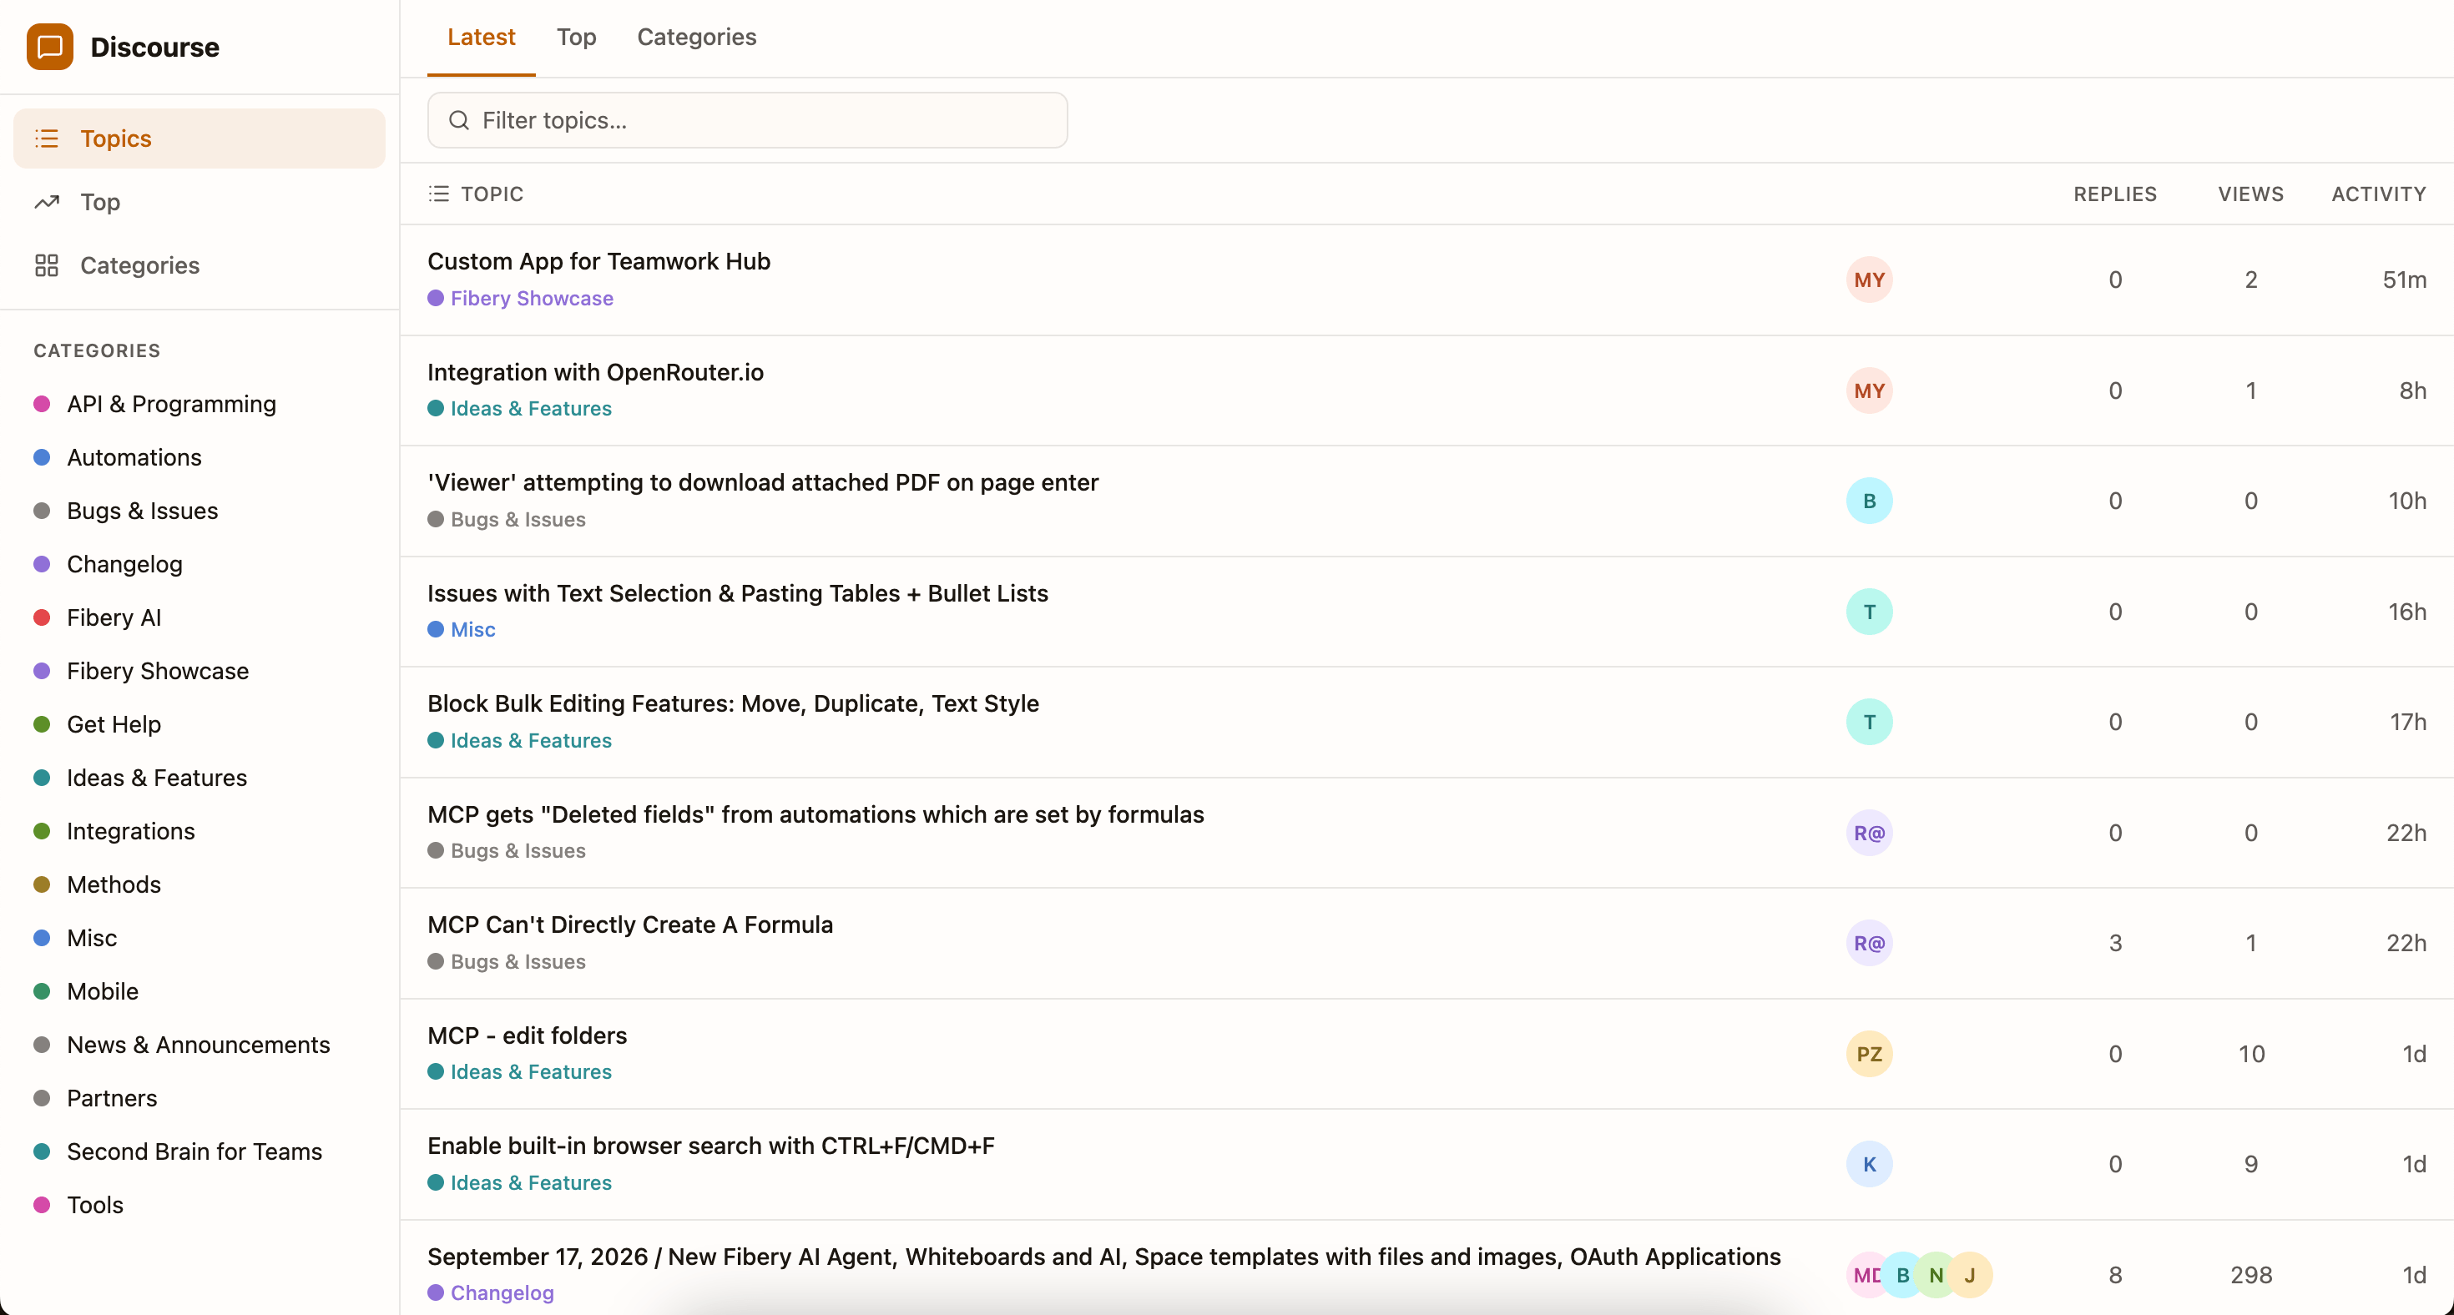The height and width of the screenshot is (1315, 2454).
Task: Click Misc tag under Text Selection topic
Action: 461,629
